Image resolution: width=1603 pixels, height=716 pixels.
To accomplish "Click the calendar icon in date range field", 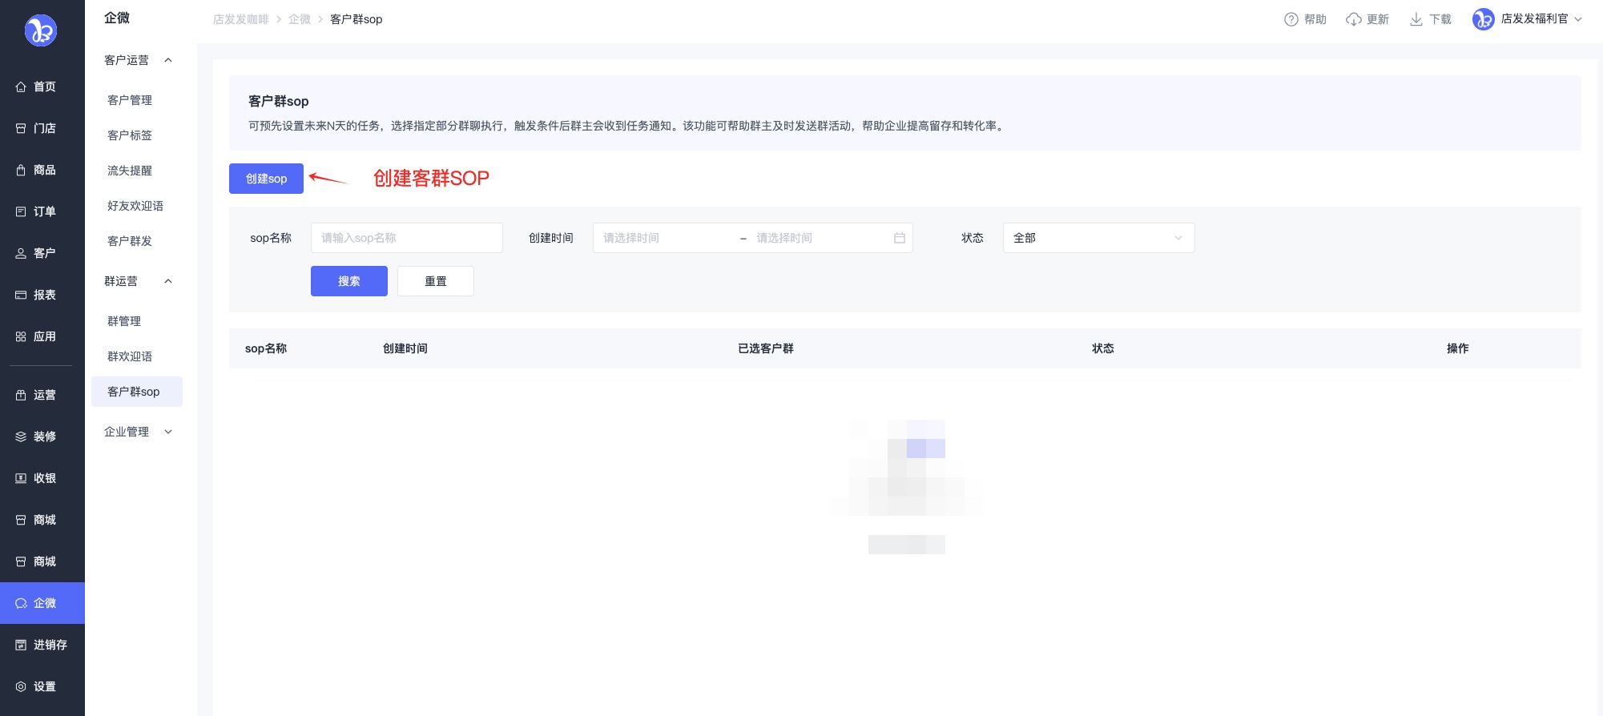I will coord(899,238).
